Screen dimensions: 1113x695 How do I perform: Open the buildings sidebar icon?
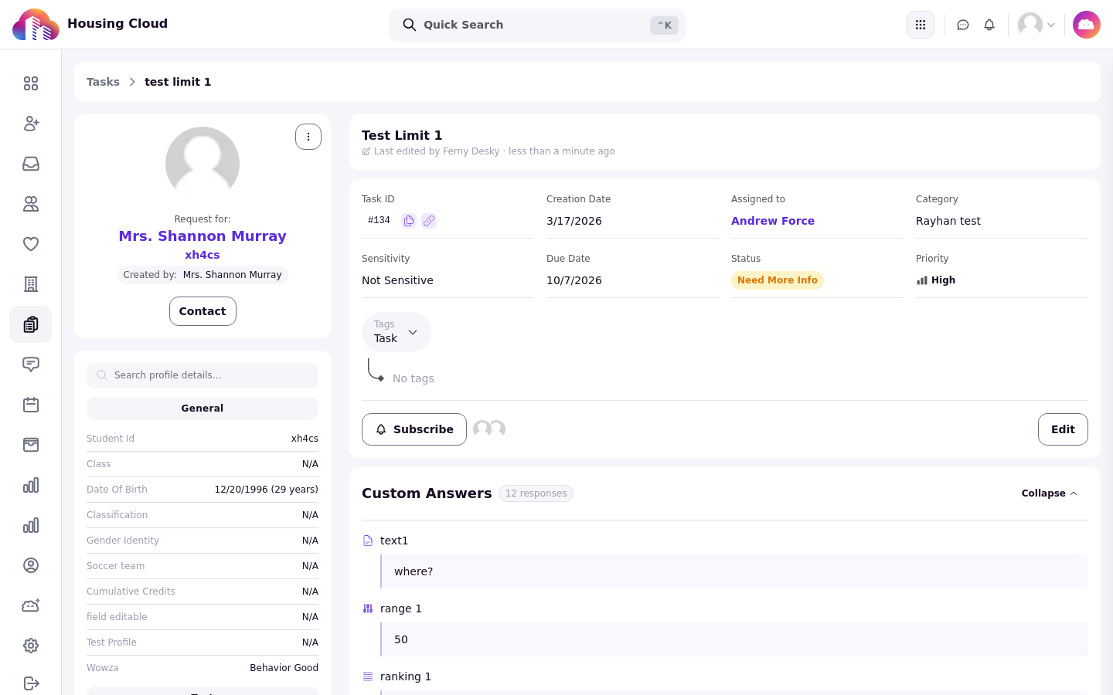pyautogui.click(x=31, y=284)
